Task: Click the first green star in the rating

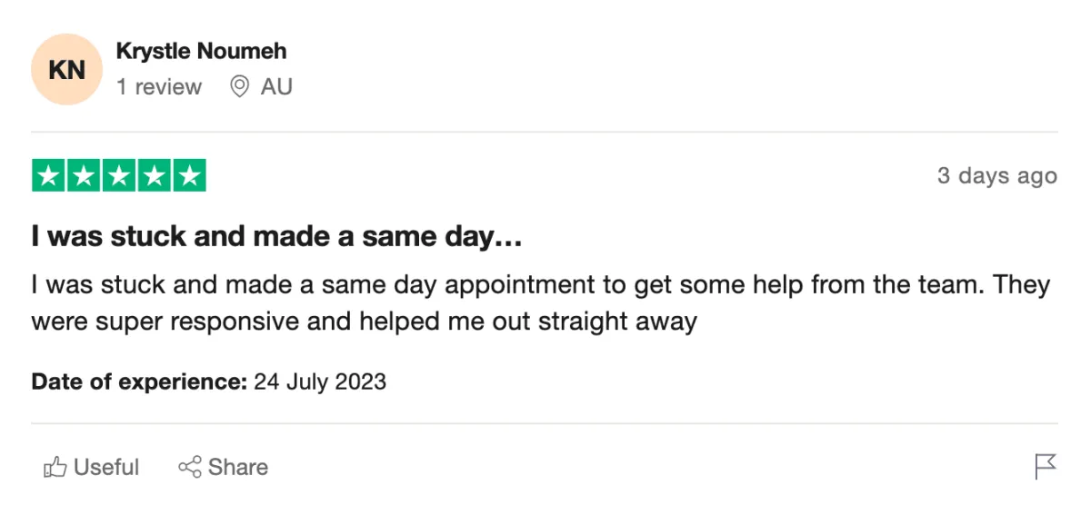Action: coord(49,175)
